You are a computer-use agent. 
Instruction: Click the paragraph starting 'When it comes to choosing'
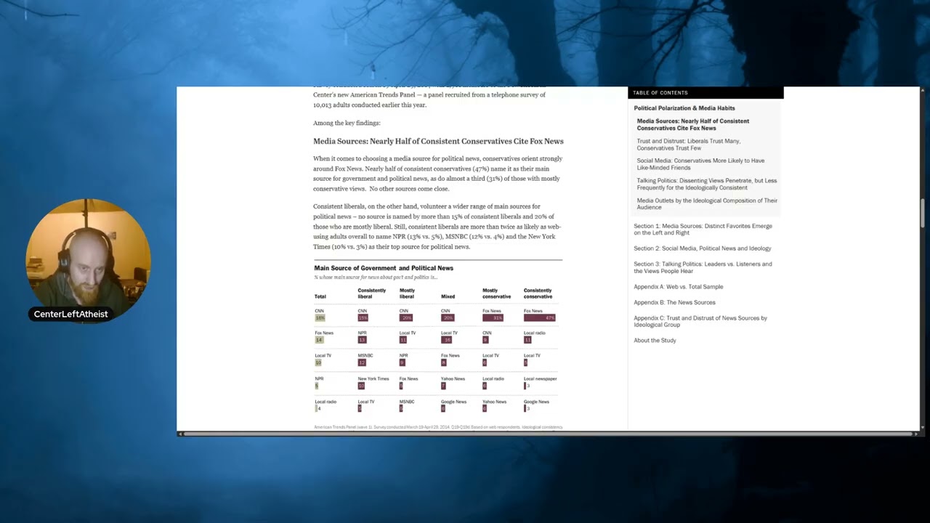click(x=437, y=174)
